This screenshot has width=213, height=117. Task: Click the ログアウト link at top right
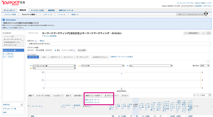(207, 6)
